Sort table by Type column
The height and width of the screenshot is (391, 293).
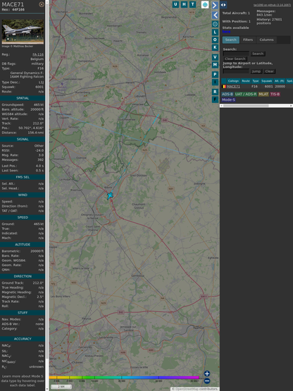click(256, 81)
